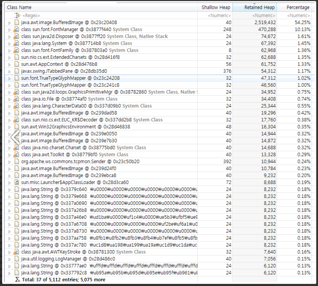The height and width of the screenshot is (286, 318).
Task: Select java.lang.String @ 0x33777ae0 row
Action: click(x=159, y=266)
